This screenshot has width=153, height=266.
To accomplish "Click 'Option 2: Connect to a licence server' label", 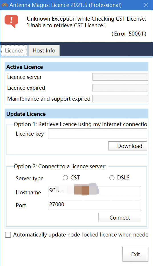I will coord(60,167).
